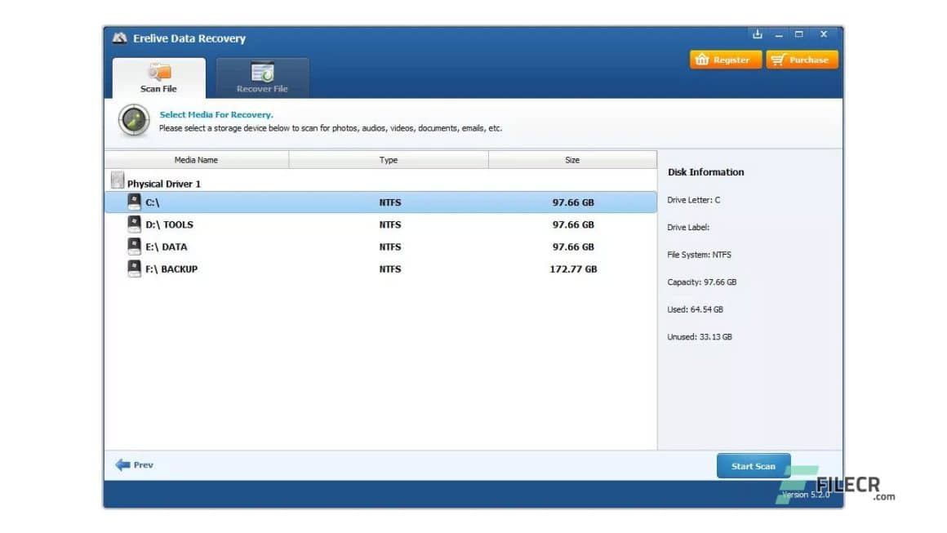Viewport: 947px width, 533px height.
Task: Click the 172.77 GB size value
Action: pyautogui.click(x=573, y=269)
